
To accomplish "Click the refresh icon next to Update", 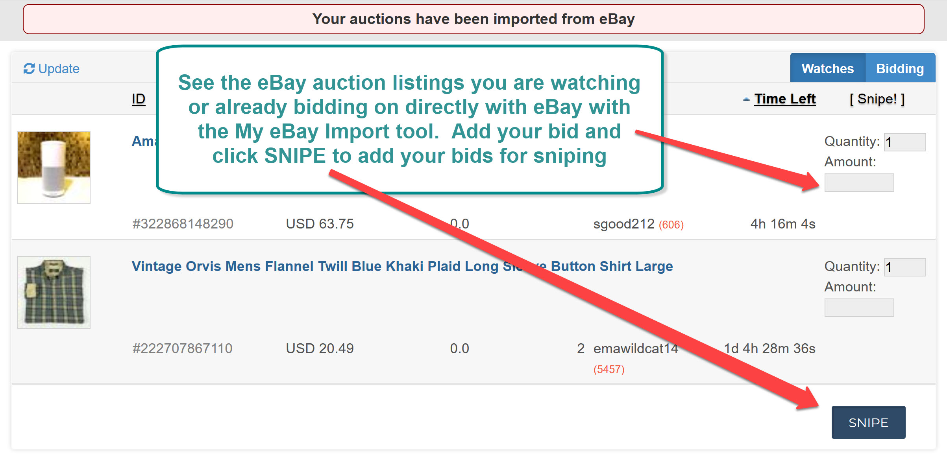I will 29,68.
